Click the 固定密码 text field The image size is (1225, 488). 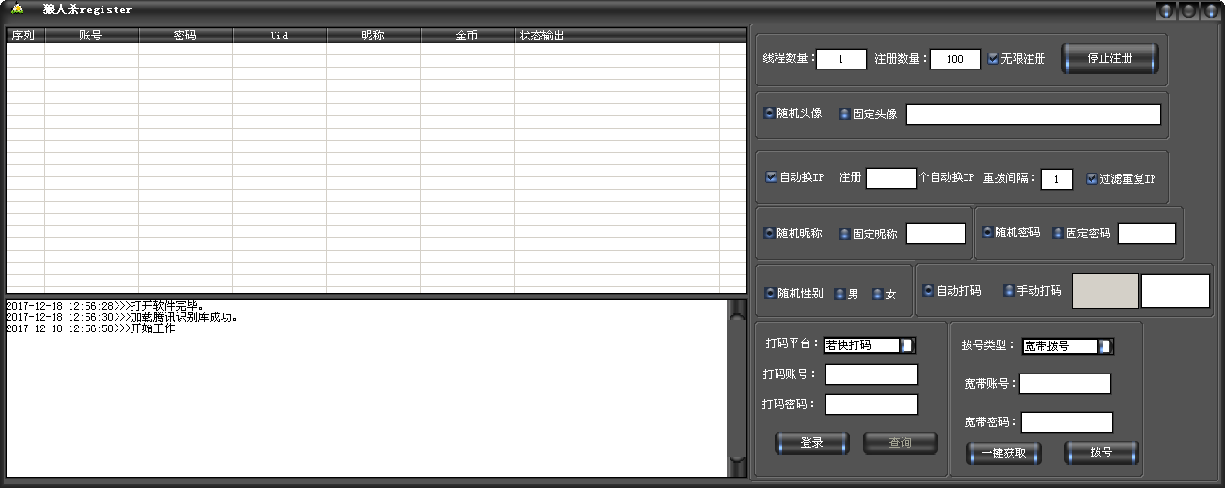click(1147, 234)
